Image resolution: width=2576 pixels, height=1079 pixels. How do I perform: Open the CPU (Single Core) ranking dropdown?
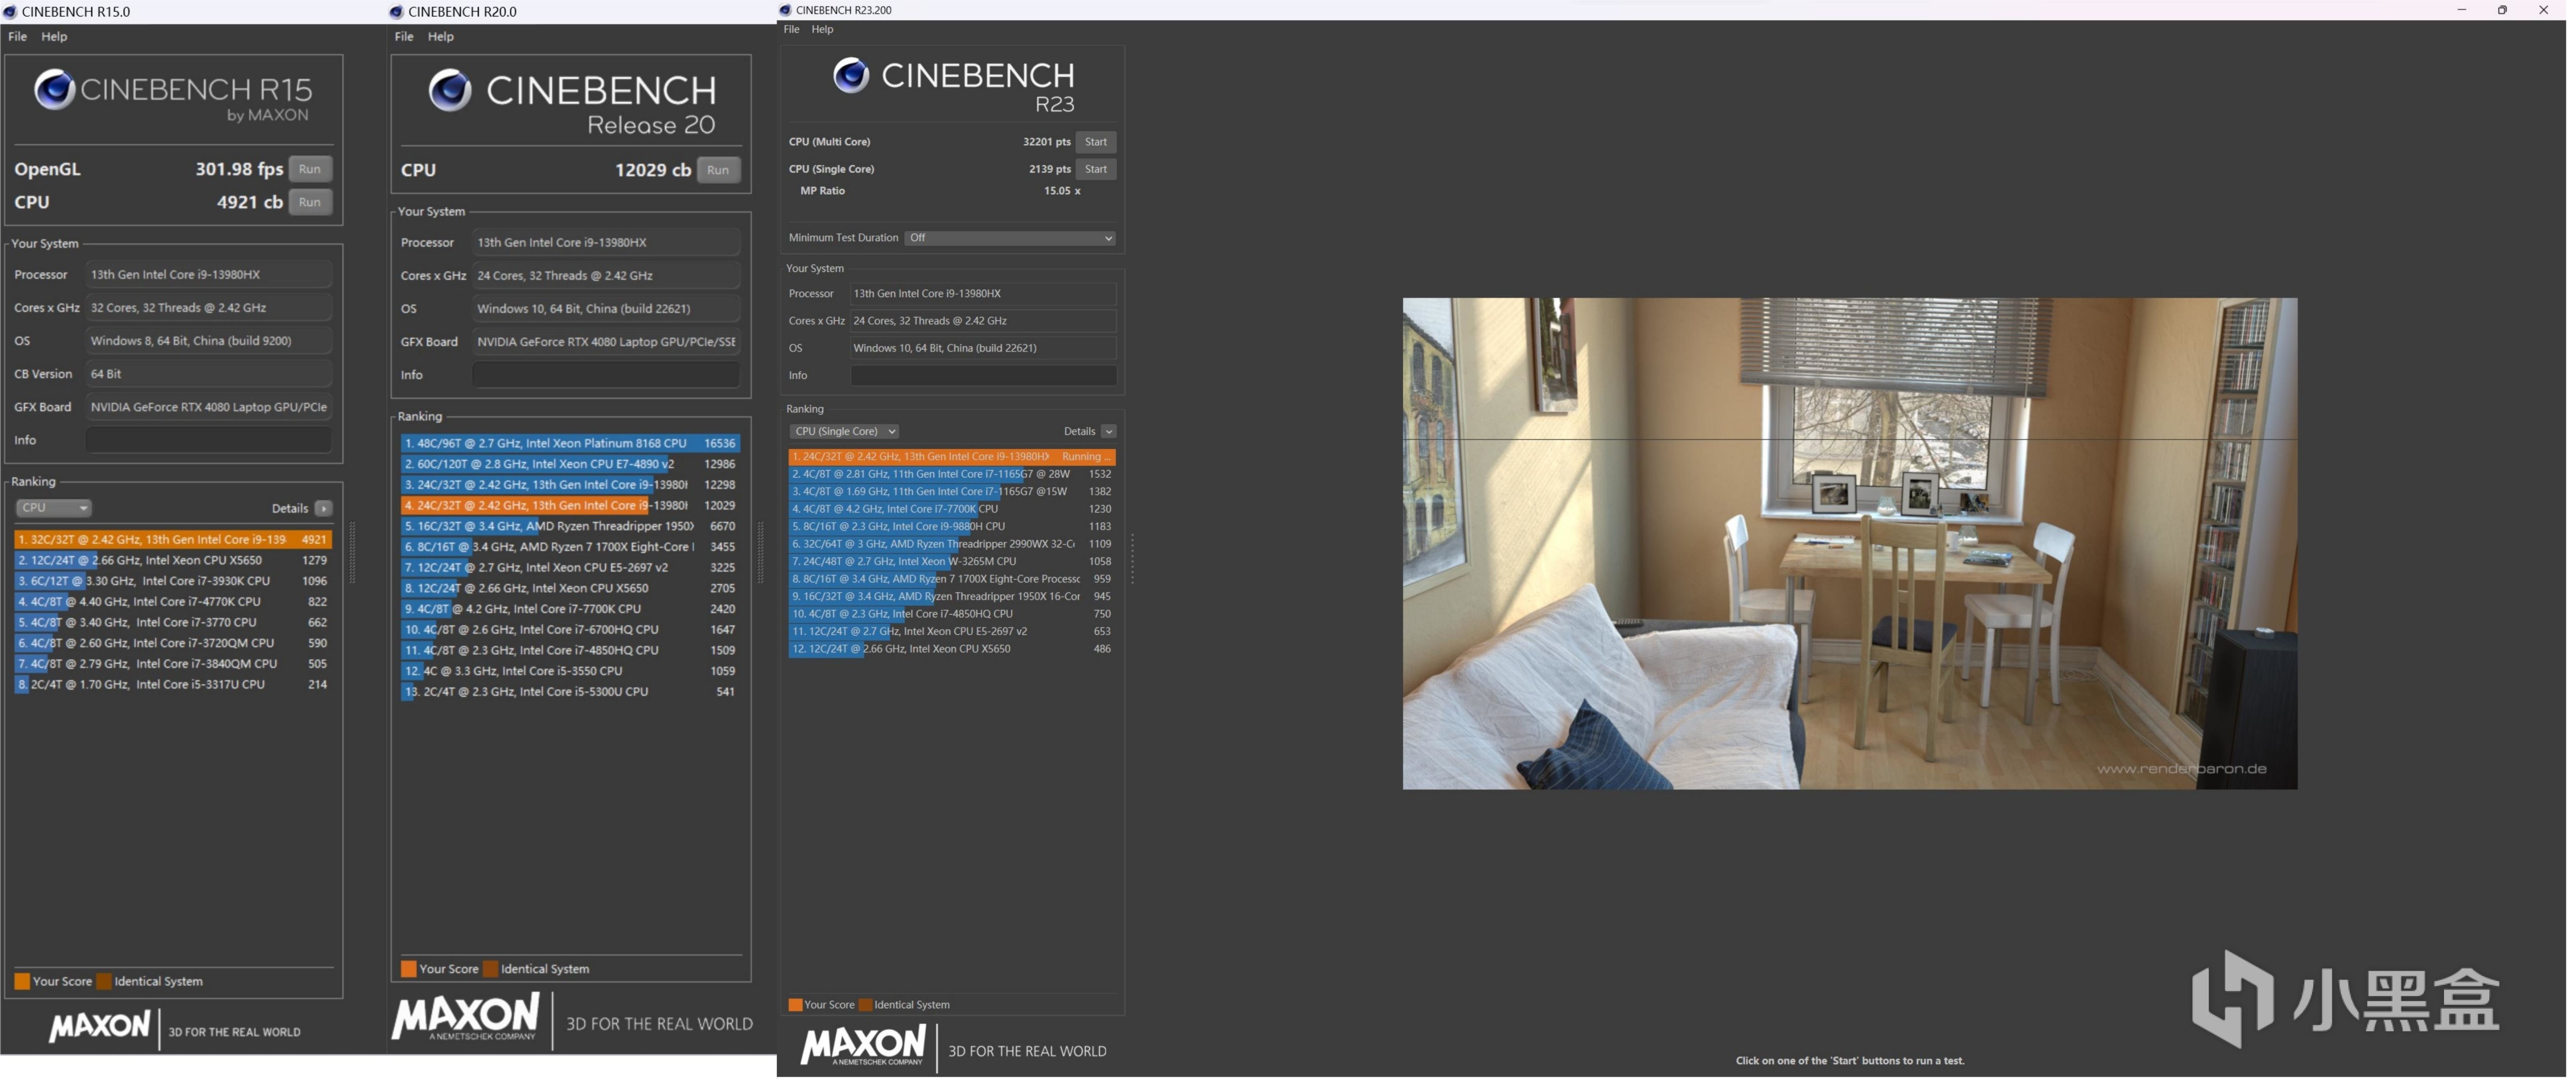[x=844, y=432]
